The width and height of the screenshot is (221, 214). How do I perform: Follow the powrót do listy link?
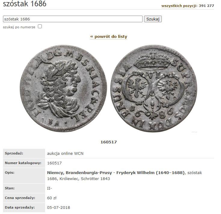coord(109,37)
